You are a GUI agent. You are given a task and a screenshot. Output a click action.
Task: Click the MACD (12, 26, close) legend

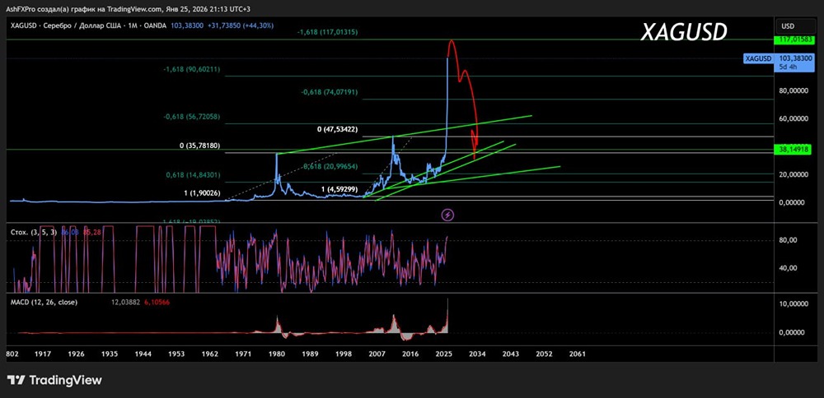43,303
